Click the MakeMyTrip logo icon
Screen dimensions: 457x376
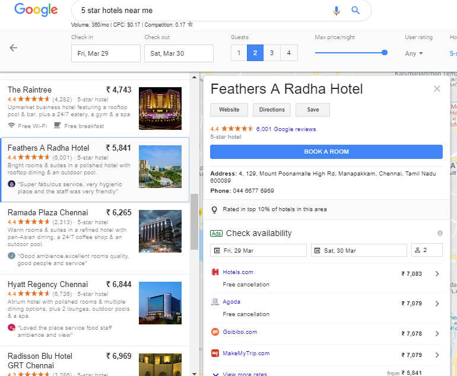tap(215, 353)
